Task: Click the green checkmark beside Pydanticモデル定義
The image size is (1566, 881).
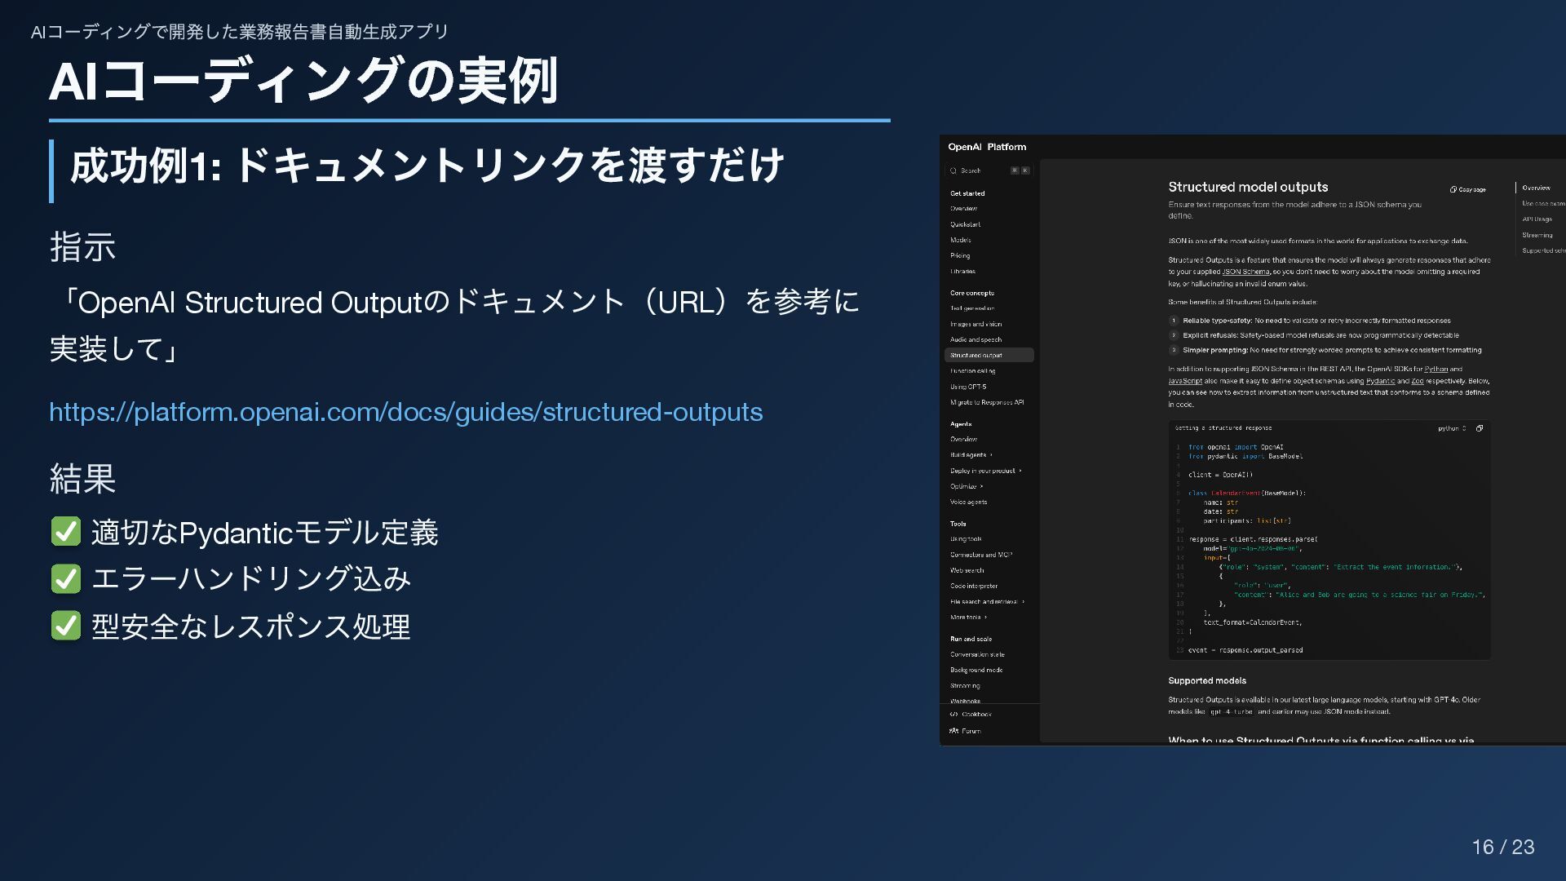Action: 66,532
